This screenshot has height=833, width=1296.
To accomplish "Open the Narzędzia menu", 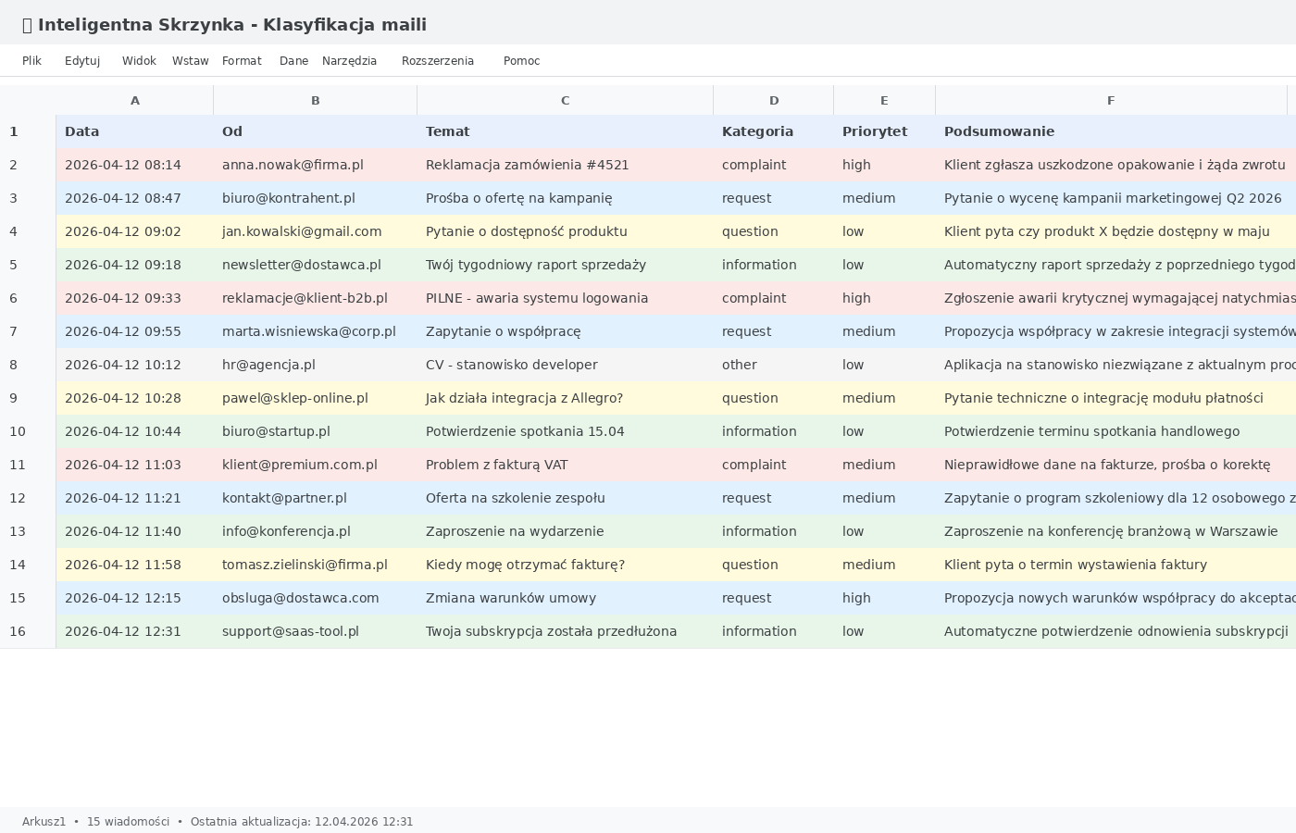I will (x=349, y=60).
